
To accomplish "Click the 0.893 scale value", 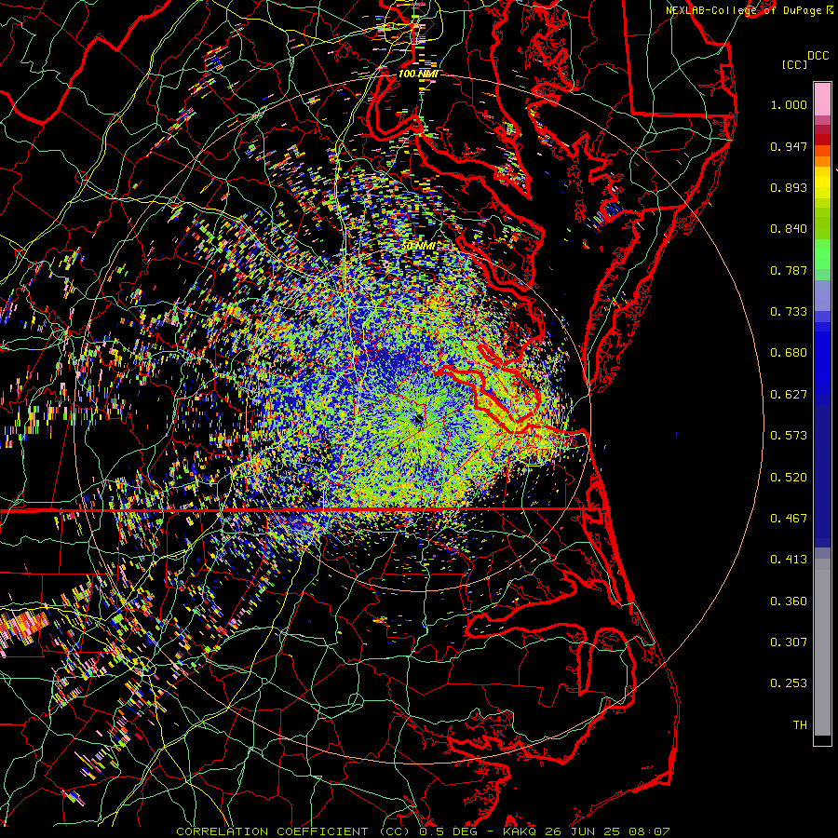I will 789,187.
